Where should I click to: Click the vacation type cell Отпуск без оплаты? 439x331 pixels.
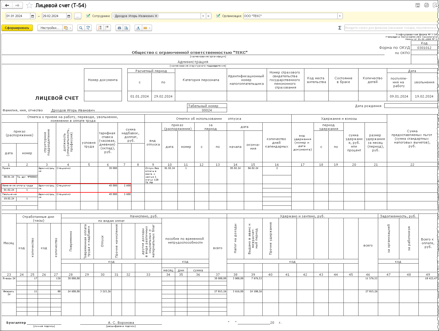(x=153, y=175)
